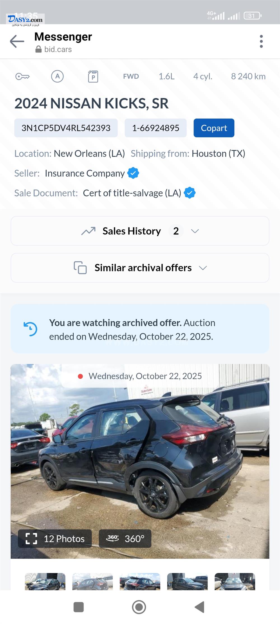Copy the VIN 3N1CP5DV4RL542393
Screen dimensions: 280x624
(x=66, y=128)
